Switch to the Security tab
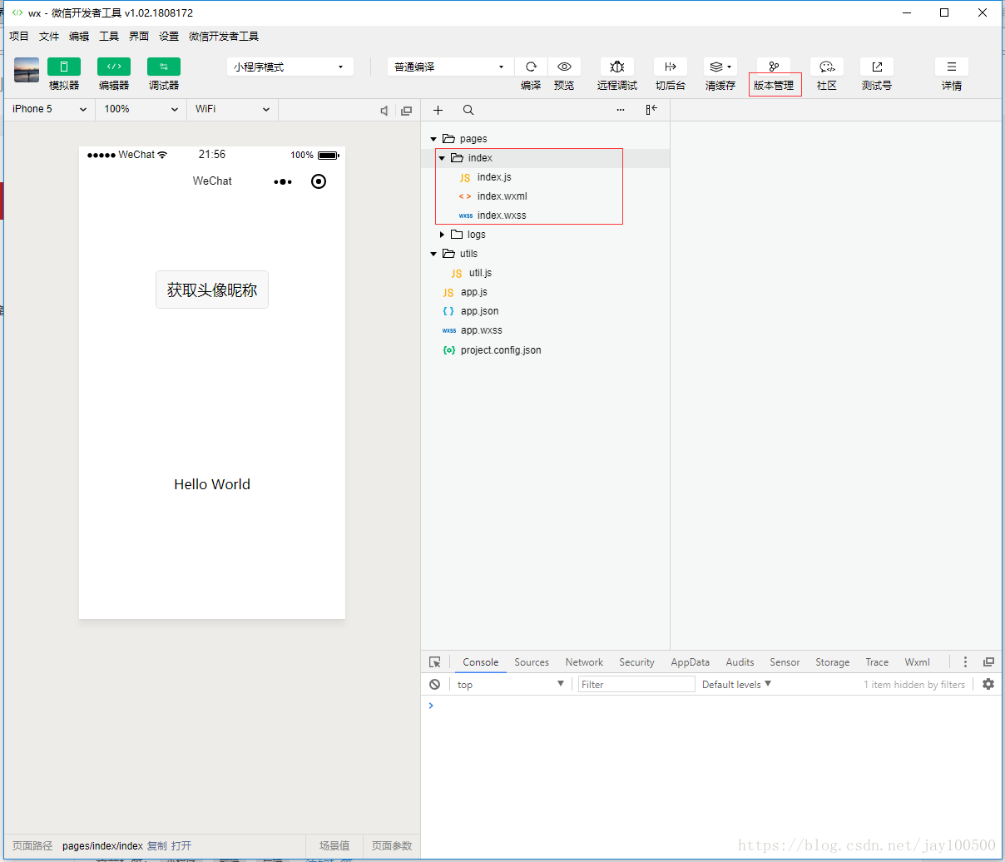1005x862 pixels. tap(636, 662)
